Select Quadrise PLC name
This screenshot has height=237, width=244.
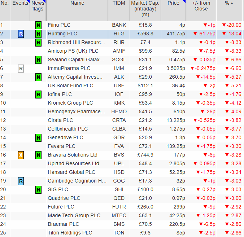64,198
